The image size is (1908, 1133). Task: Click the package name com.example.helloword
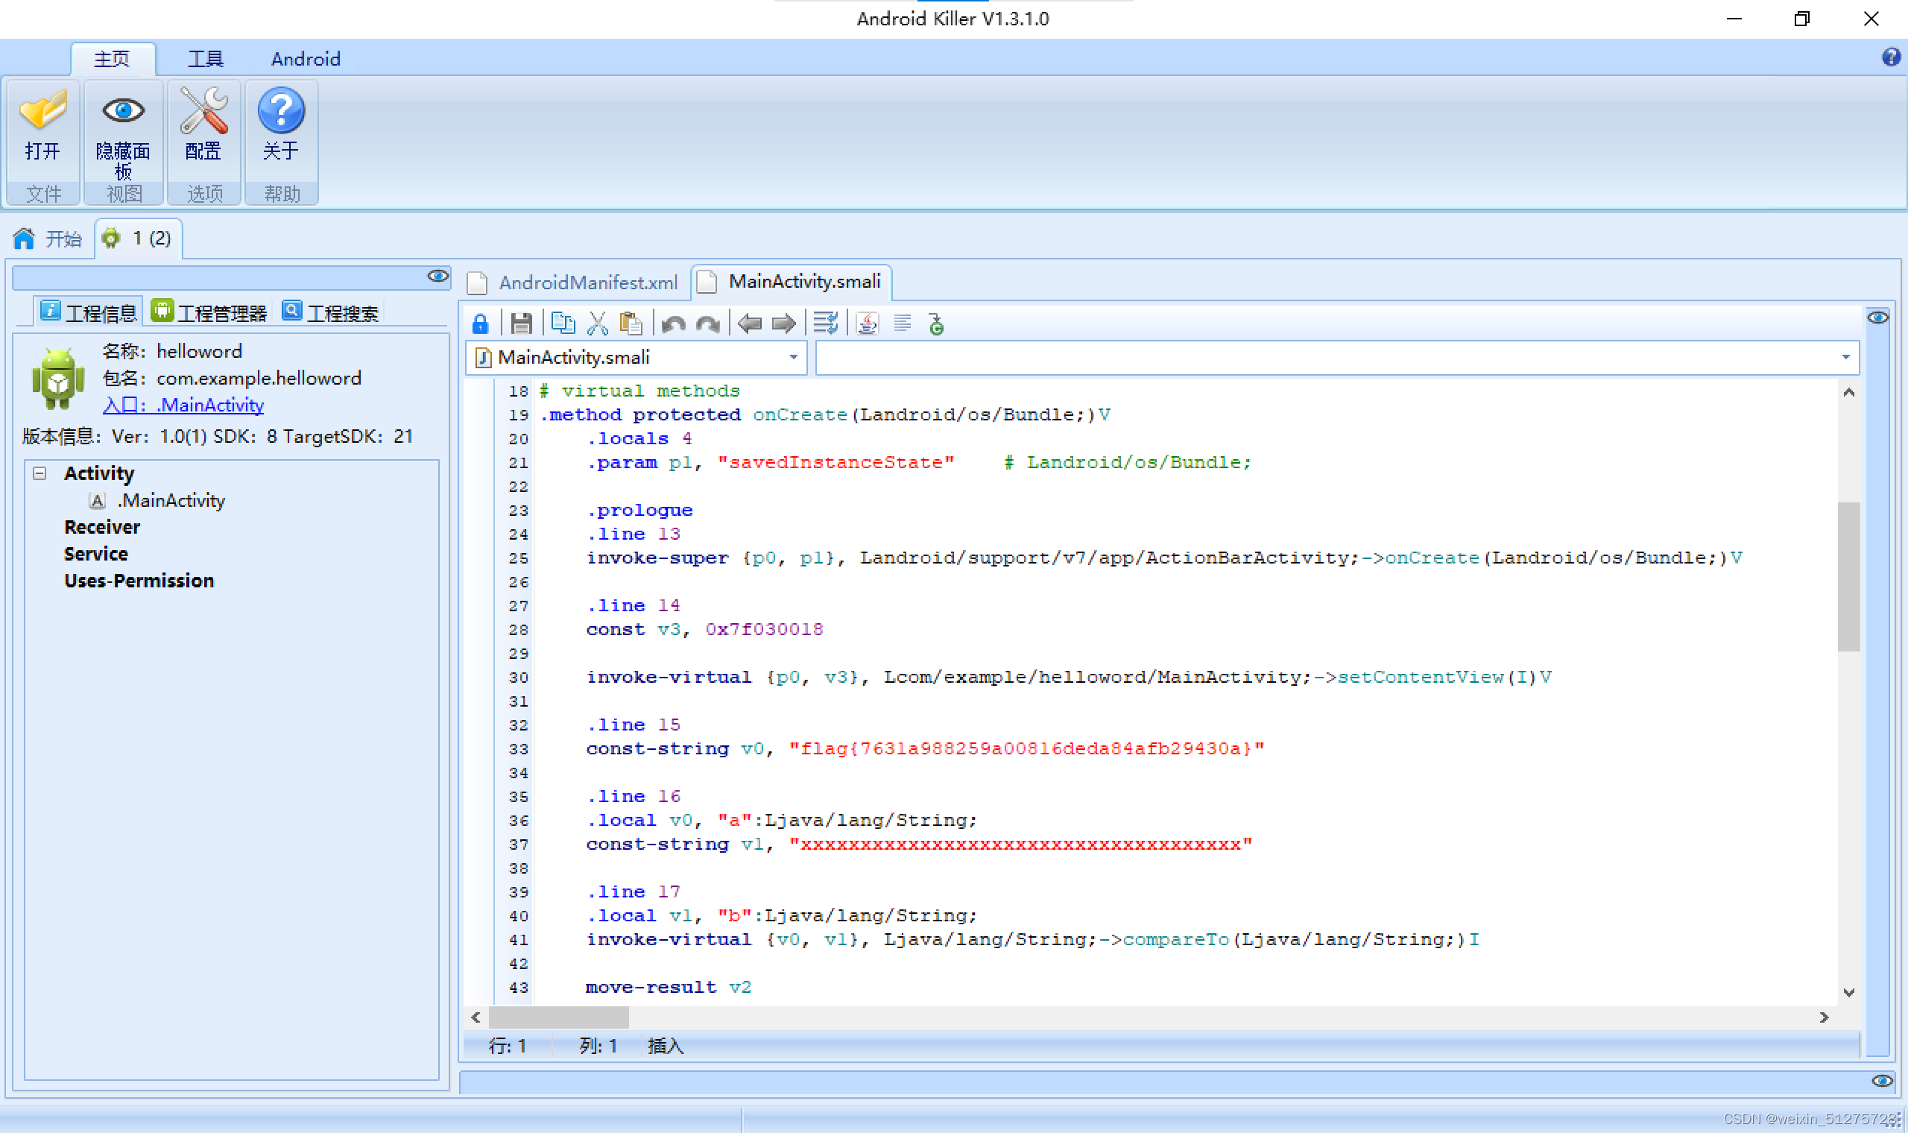(x=259, y=378)
